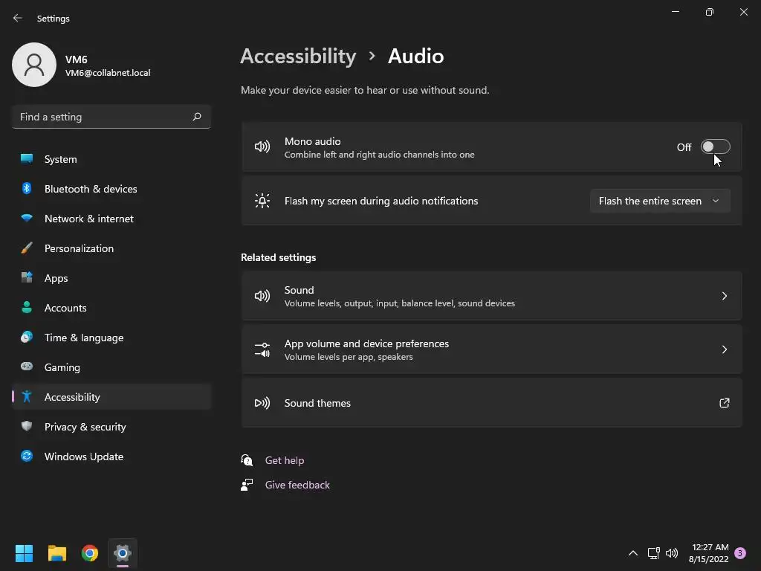Click the Personalization paintbrush icon
The height and width of the screenshot is (571, 761).
coord(27,248)
